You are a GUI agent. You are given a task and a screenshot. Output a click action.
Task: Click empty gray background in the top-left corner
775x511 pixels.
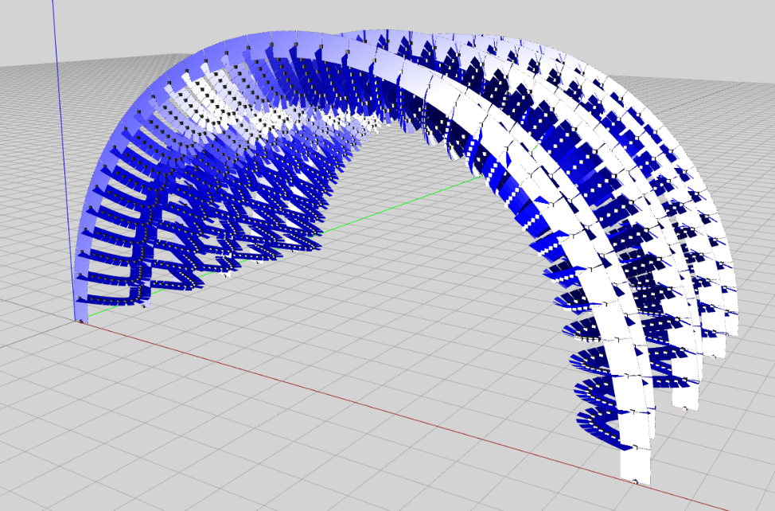pos(24,24)
